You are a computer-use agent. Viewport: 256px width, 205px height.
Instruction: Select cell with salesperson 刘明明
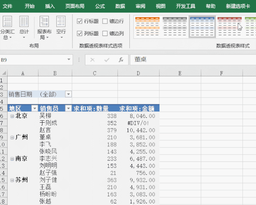pyautogui.click(x=55, y=165)
